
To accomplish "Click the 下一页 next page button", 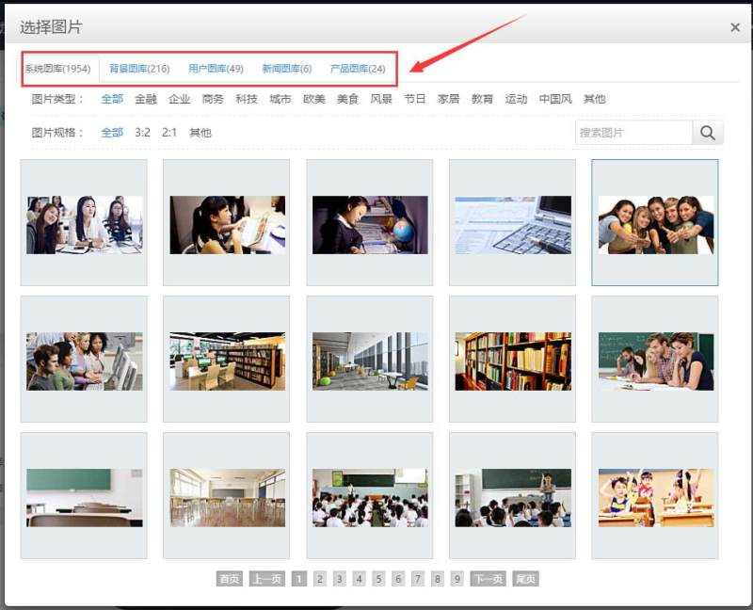I will [488, 579].
